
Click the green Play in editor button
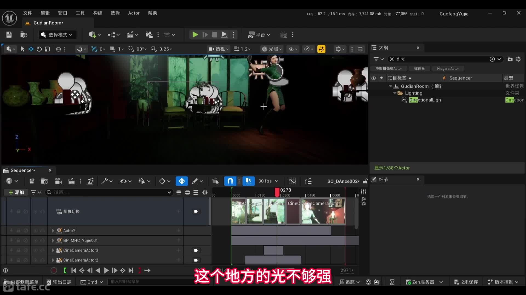[x=195, y=35]
